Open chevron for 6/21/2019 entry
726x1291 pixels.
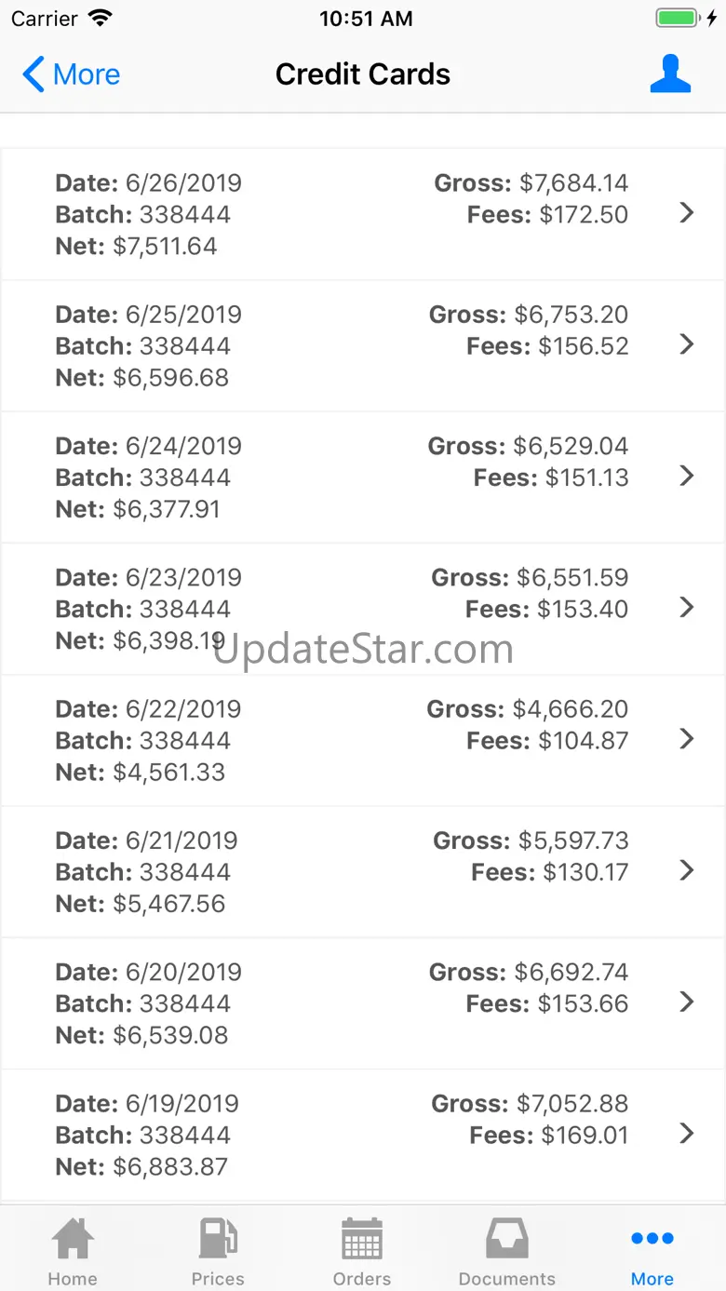click(687, 870)
